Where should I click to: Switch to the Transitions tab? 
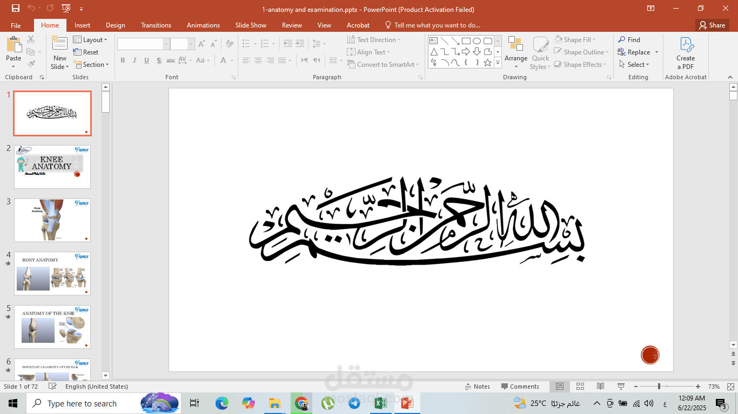click(x=156, y=25)
